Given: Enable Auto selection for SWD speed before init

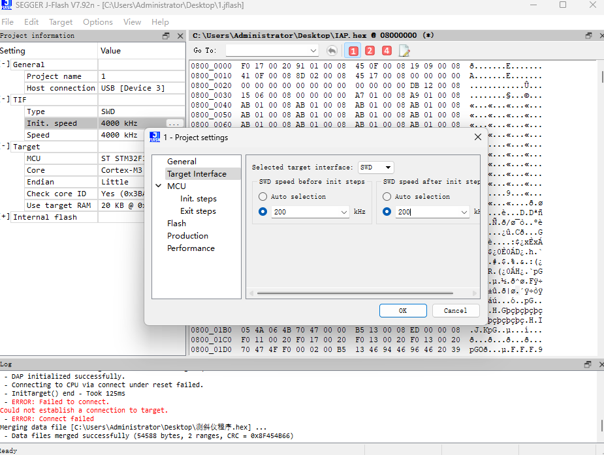Looking at the screenshot, I should pyautogui.click(x=263, y=196).
